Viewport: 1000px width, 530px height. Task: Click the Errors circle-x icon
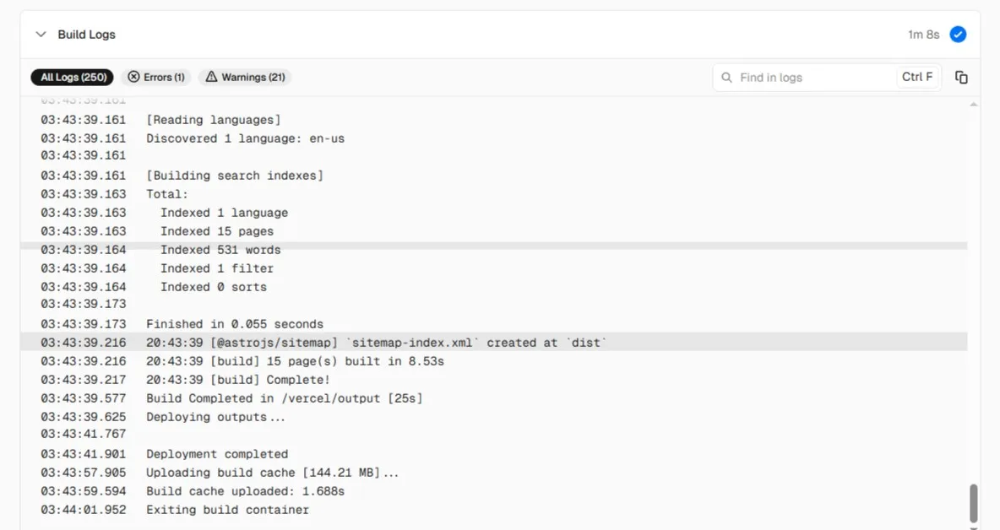[x=133, y=77]
